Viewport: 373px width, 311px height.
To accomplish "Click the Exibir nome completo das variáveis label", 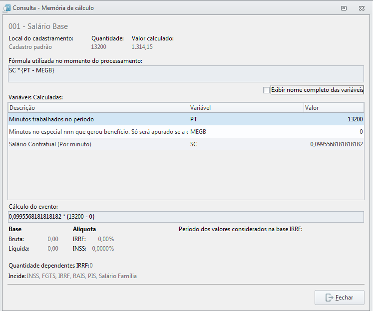I will click(317, 90).
